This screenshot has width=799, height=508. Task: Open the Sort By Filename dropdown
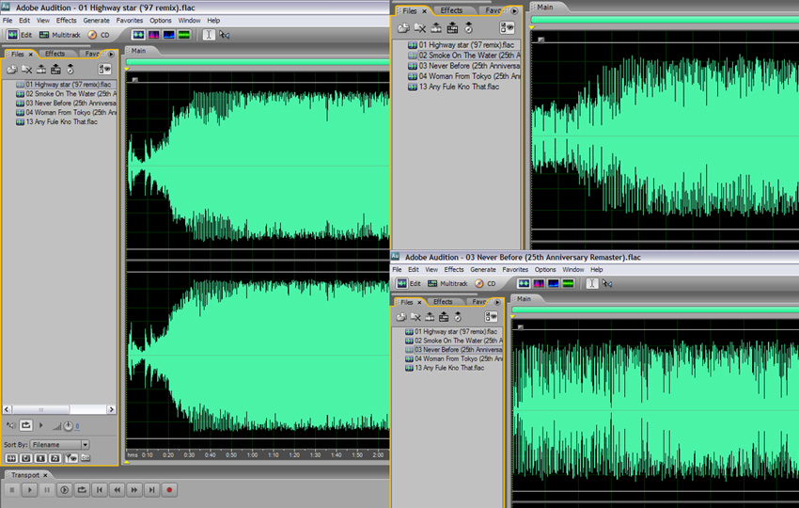pos(59,445)
